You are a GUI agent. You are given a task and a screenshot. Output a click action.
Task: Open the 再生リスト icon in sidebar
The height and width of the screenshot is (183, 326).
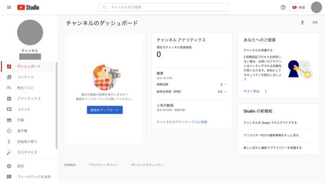point(9,88)
